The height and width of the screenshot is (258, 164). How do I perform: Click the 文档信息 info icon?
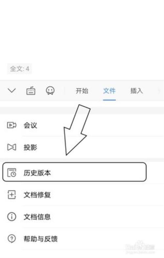(x=12, y=217)
